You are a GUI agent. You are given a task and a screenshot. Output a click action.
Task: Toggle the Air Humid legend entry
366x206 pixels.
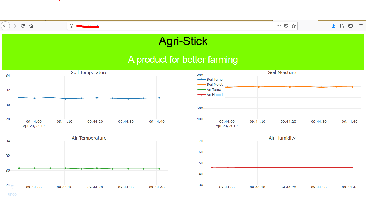[x=215, y=94]
